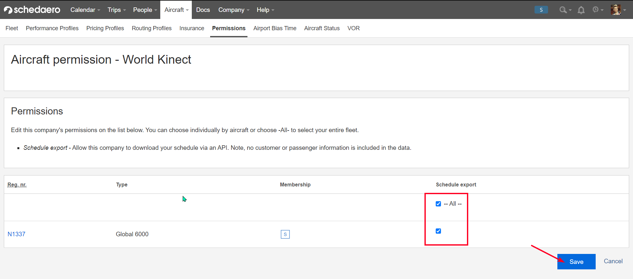Click the Global 6000 type cell

click(x=132, y=234)
